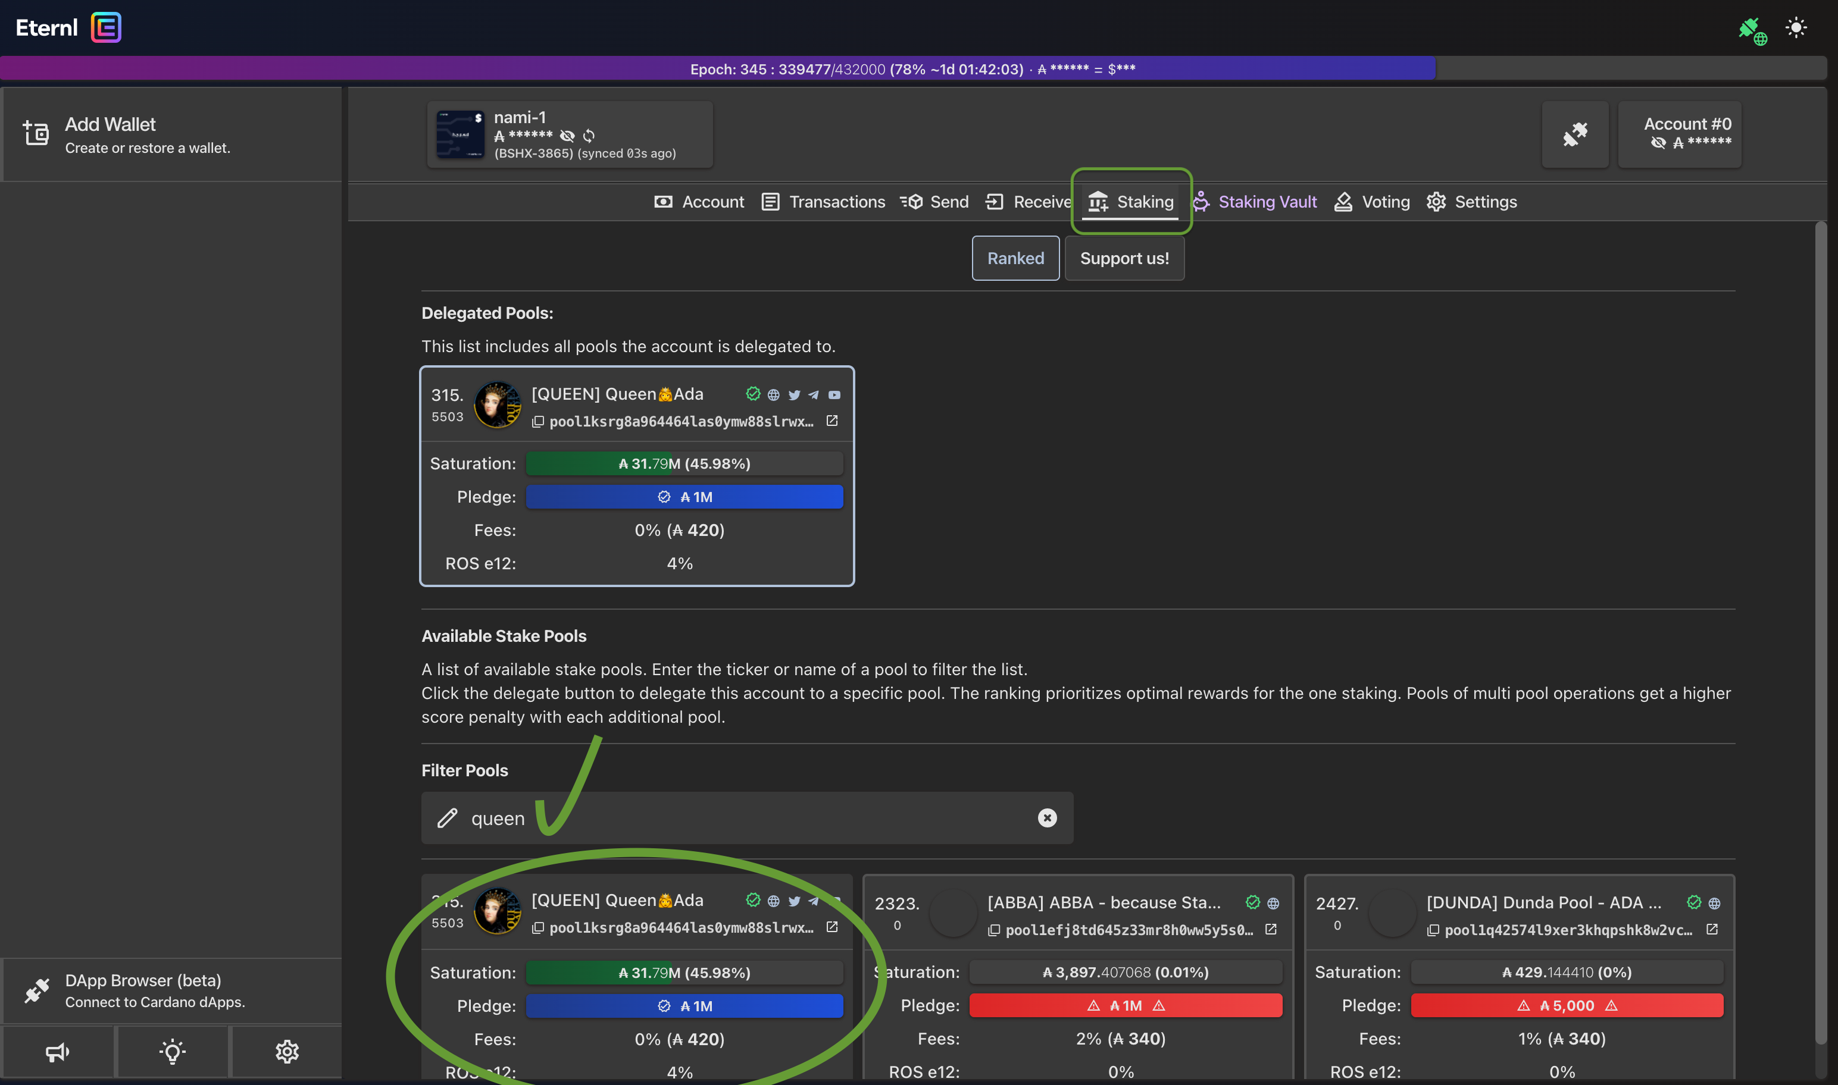This screenshot has width=1838, height=1085.
Task: Select the Staking tab
Action: click(1131, 202)
